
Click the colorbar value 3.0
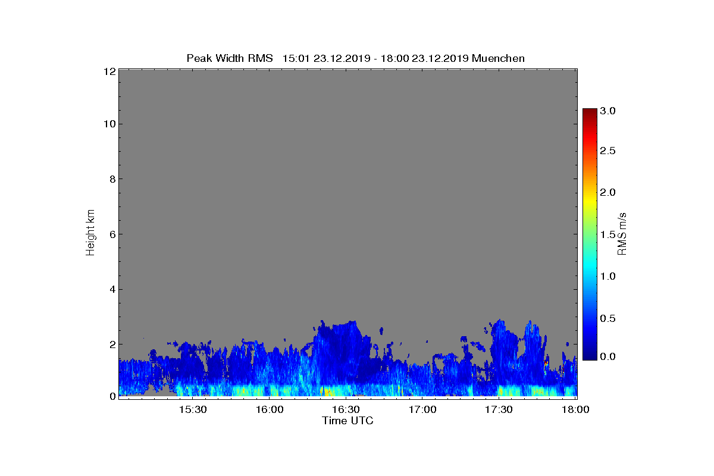click(607, 111)
